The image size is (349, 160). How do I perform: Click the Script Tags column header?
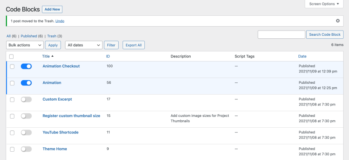point(244,56)
